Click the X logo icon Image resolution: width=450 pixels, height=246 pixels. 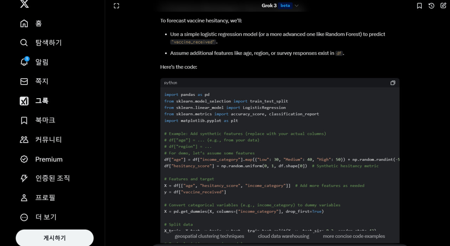(x=24, y=4)
